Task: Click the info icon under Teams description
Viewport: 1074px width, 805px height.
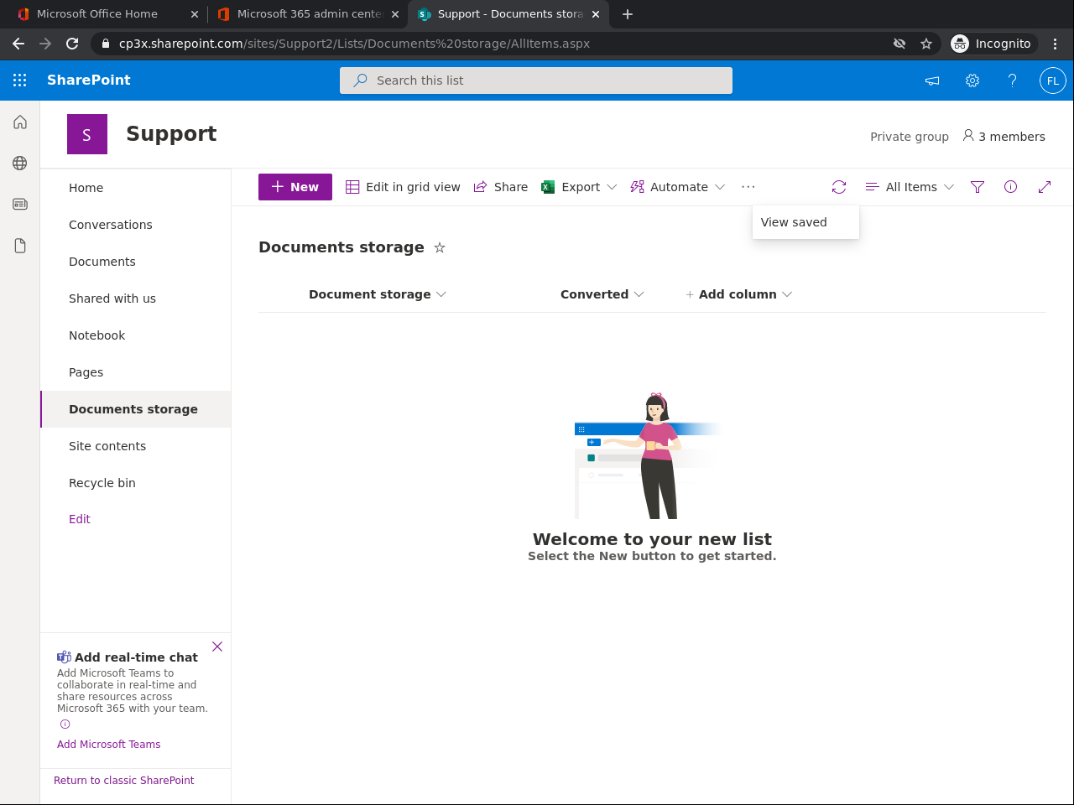Action: [x=65, y=724]
